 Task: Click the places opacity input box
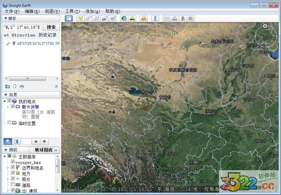pos(26,141)
